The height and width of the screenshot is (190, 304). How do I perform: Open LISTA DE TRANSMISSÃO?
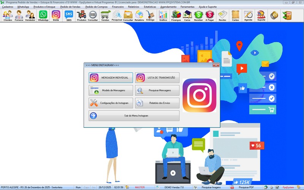tap(157, 78)
